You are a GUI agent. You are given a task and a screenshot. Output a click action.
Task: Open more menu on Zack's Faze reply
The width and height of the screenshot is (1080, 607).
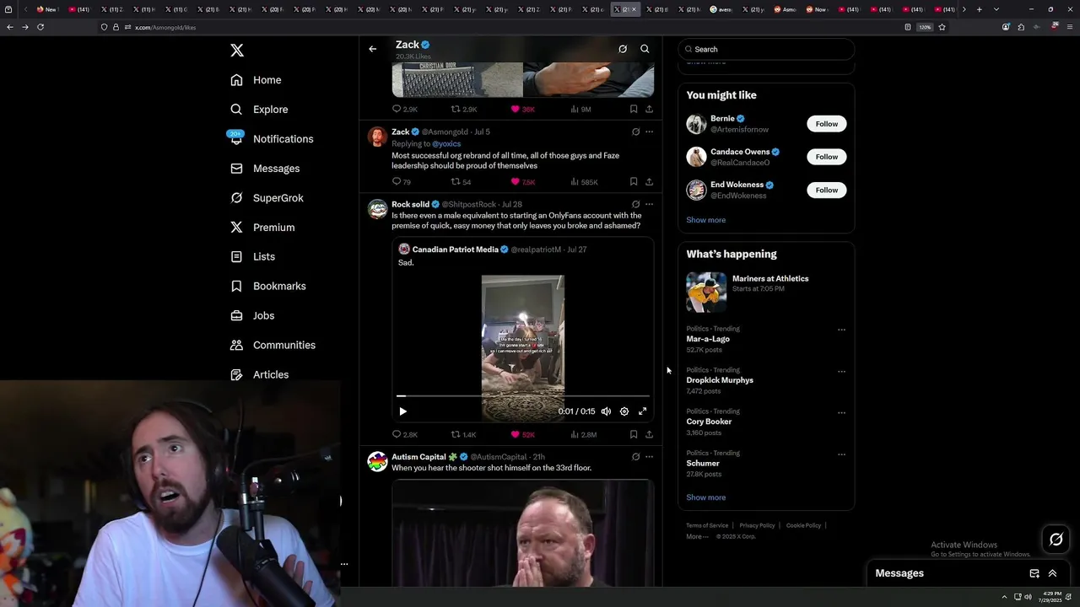click(x=649, y=132)
